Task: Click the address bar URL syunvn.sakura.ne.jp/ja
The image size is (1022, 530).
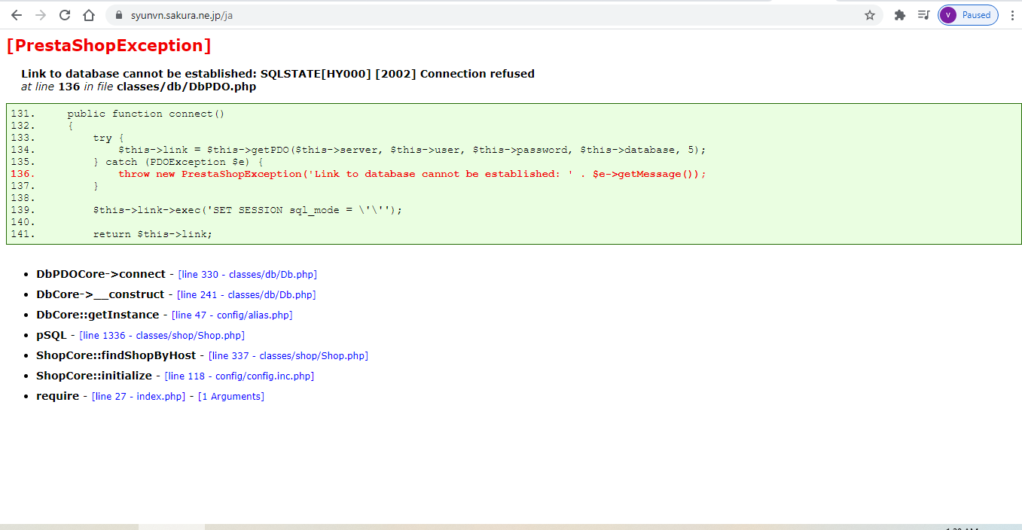Action: [182, 15]
